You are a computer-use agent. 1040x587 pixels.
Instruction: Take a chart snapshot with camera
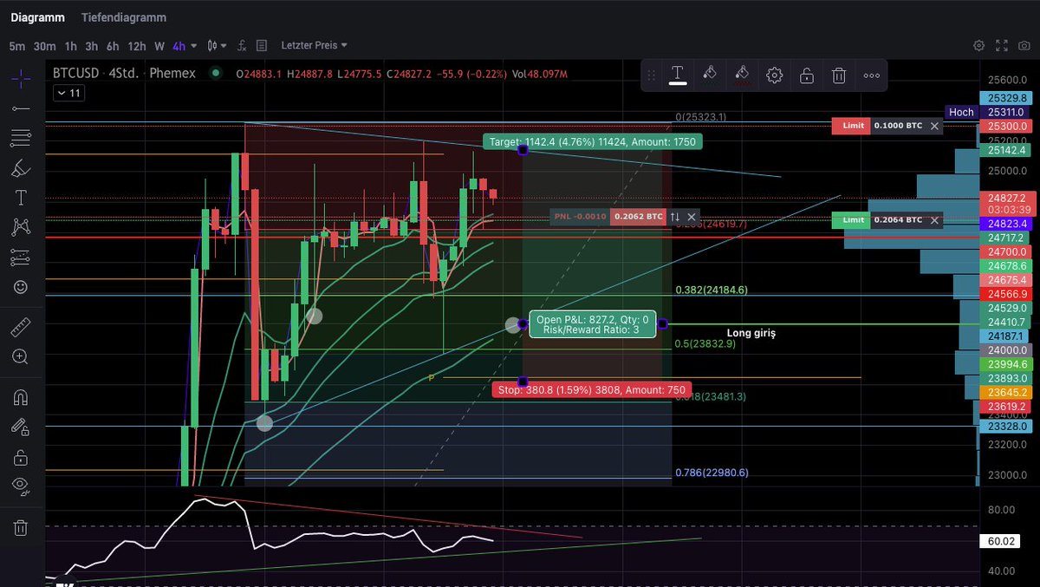[1024, 45]
